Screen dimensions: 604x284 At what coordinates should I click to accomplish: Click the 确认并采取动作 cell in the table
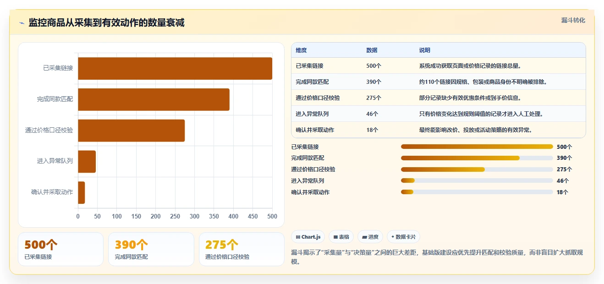coord(315,130)
